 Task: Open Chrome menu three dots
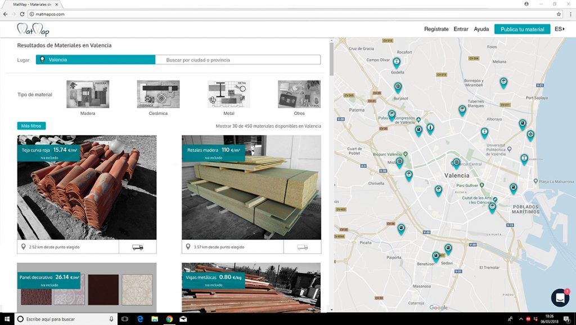[x=570, y=14]
